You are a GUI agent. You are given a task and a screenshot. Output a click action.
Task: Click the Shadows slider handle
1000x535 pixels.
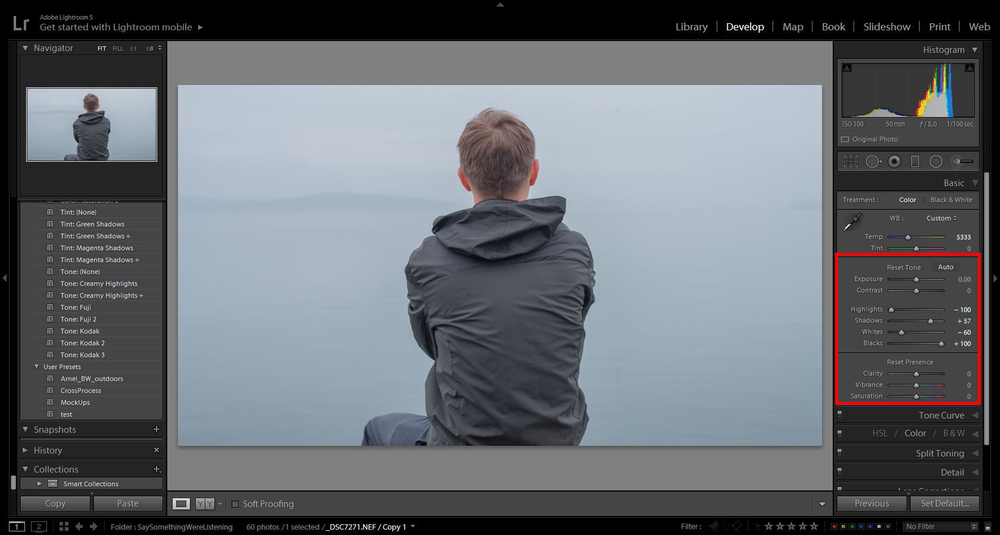(x=930, y=321)
